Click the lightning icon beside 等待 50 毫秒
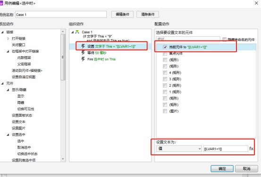The image size is (261, 177). 83,52
